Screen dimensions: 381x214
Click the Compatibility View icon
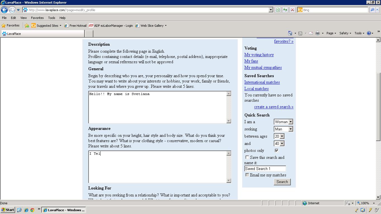pos(278,10)
